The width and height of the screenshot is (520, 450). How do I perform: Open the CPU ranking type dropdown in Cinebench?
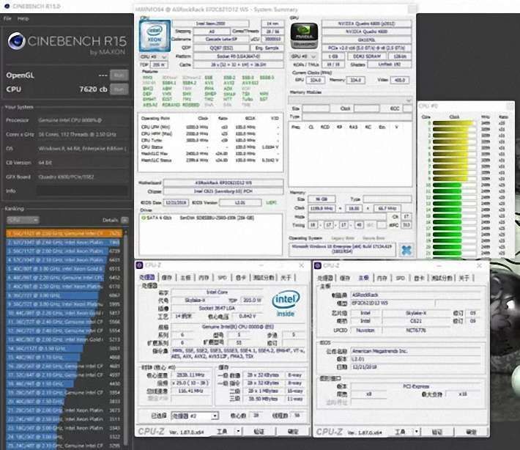pos(23,220)
